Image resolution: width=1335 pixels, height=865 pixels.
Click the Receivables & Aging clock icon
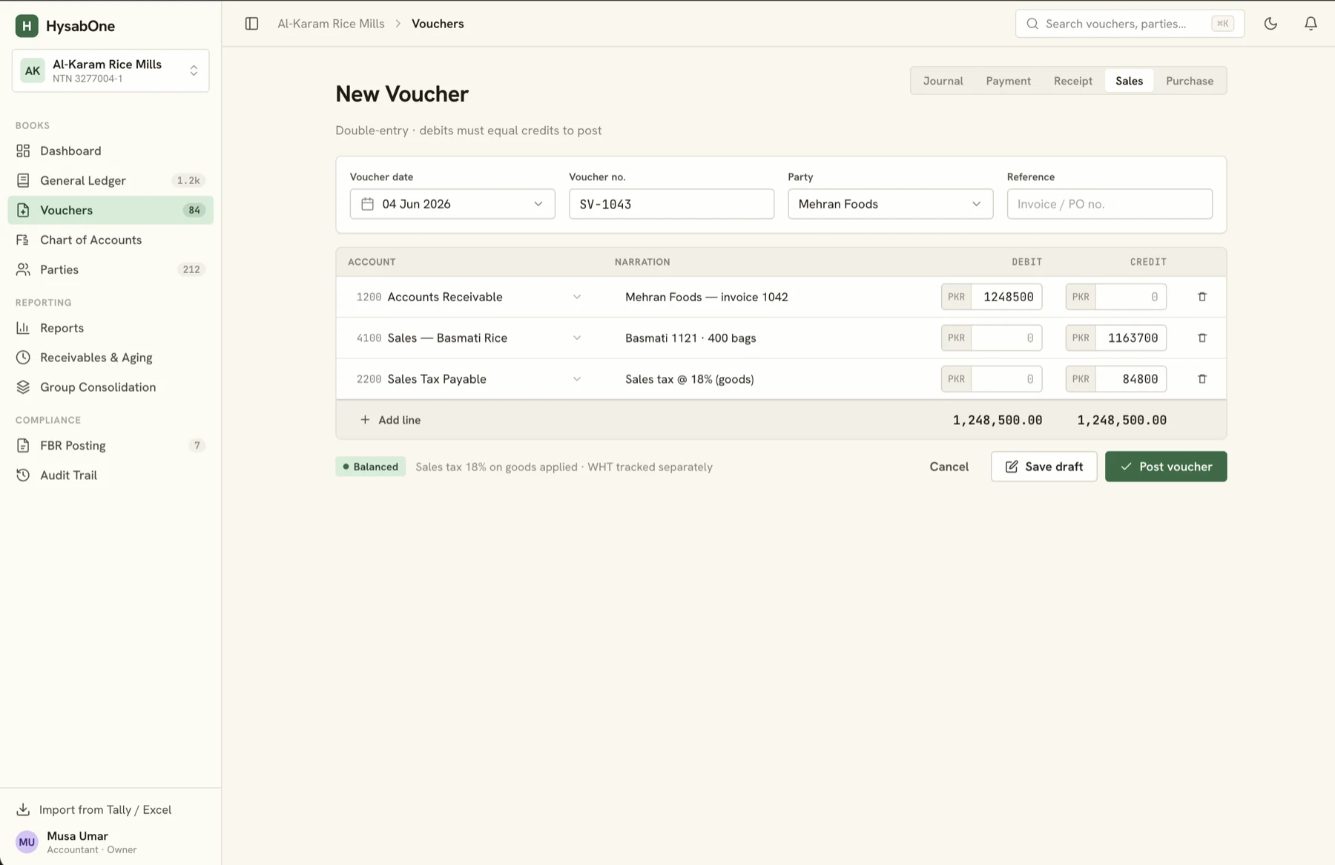[23, 358]
